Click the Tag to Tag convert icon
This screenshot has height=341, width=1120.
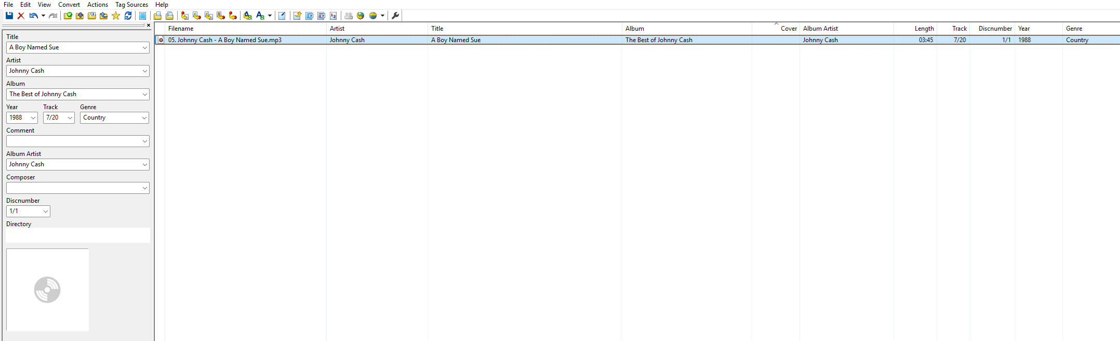(x=233, y=16)
